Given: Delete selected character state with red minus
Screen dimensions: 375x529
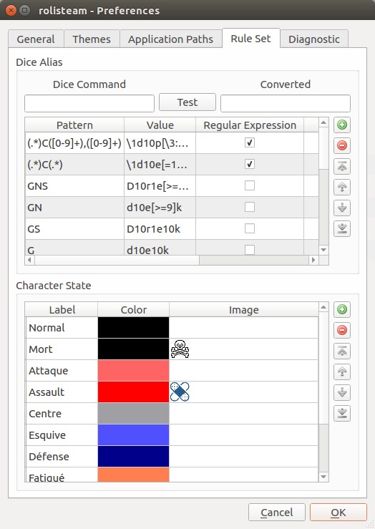Looking at the screenshot, I should (x=342, y=330).
